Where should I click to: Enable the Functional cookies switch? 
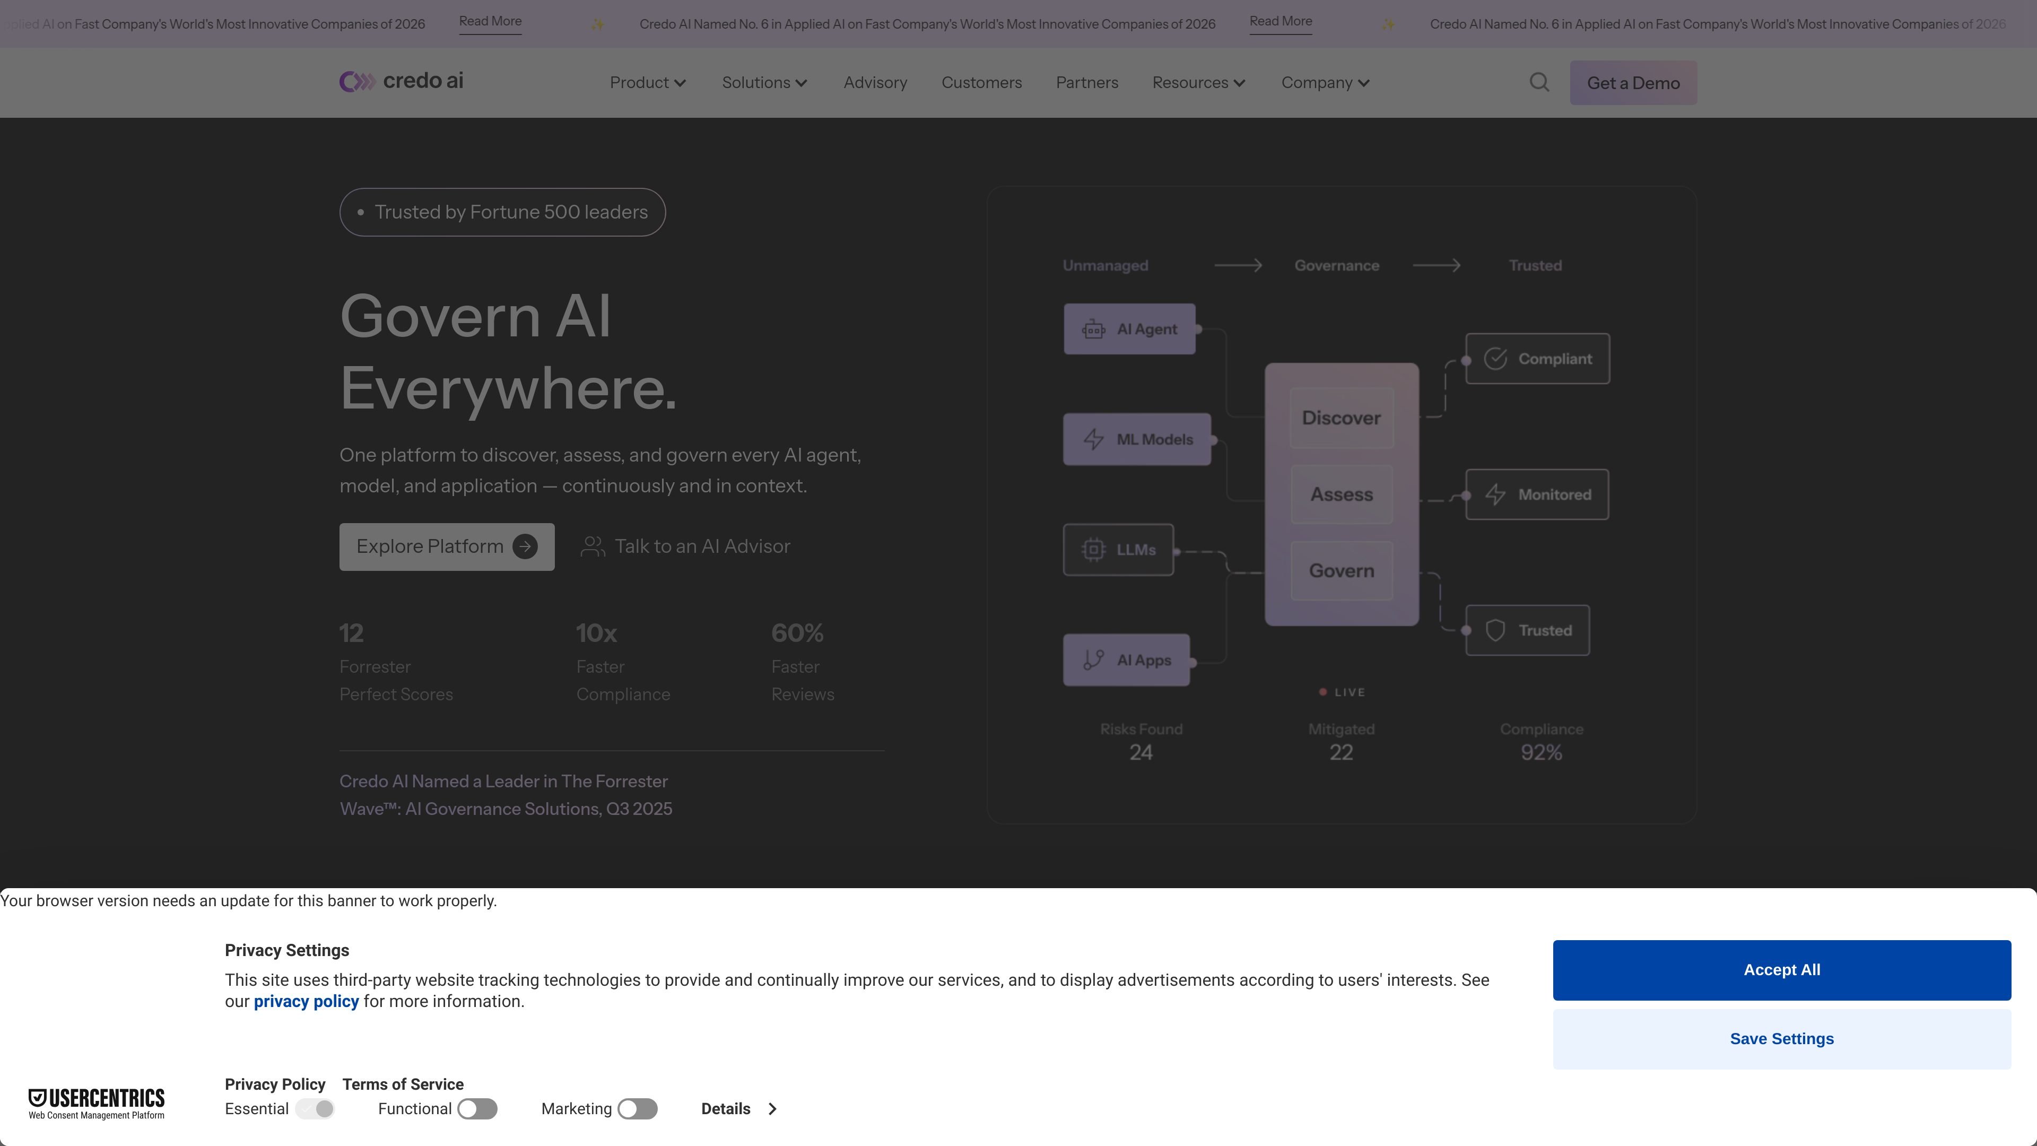point(477,1109)
